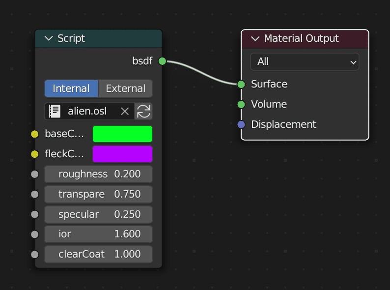Click the Displacement input socket

click(241, 124)
